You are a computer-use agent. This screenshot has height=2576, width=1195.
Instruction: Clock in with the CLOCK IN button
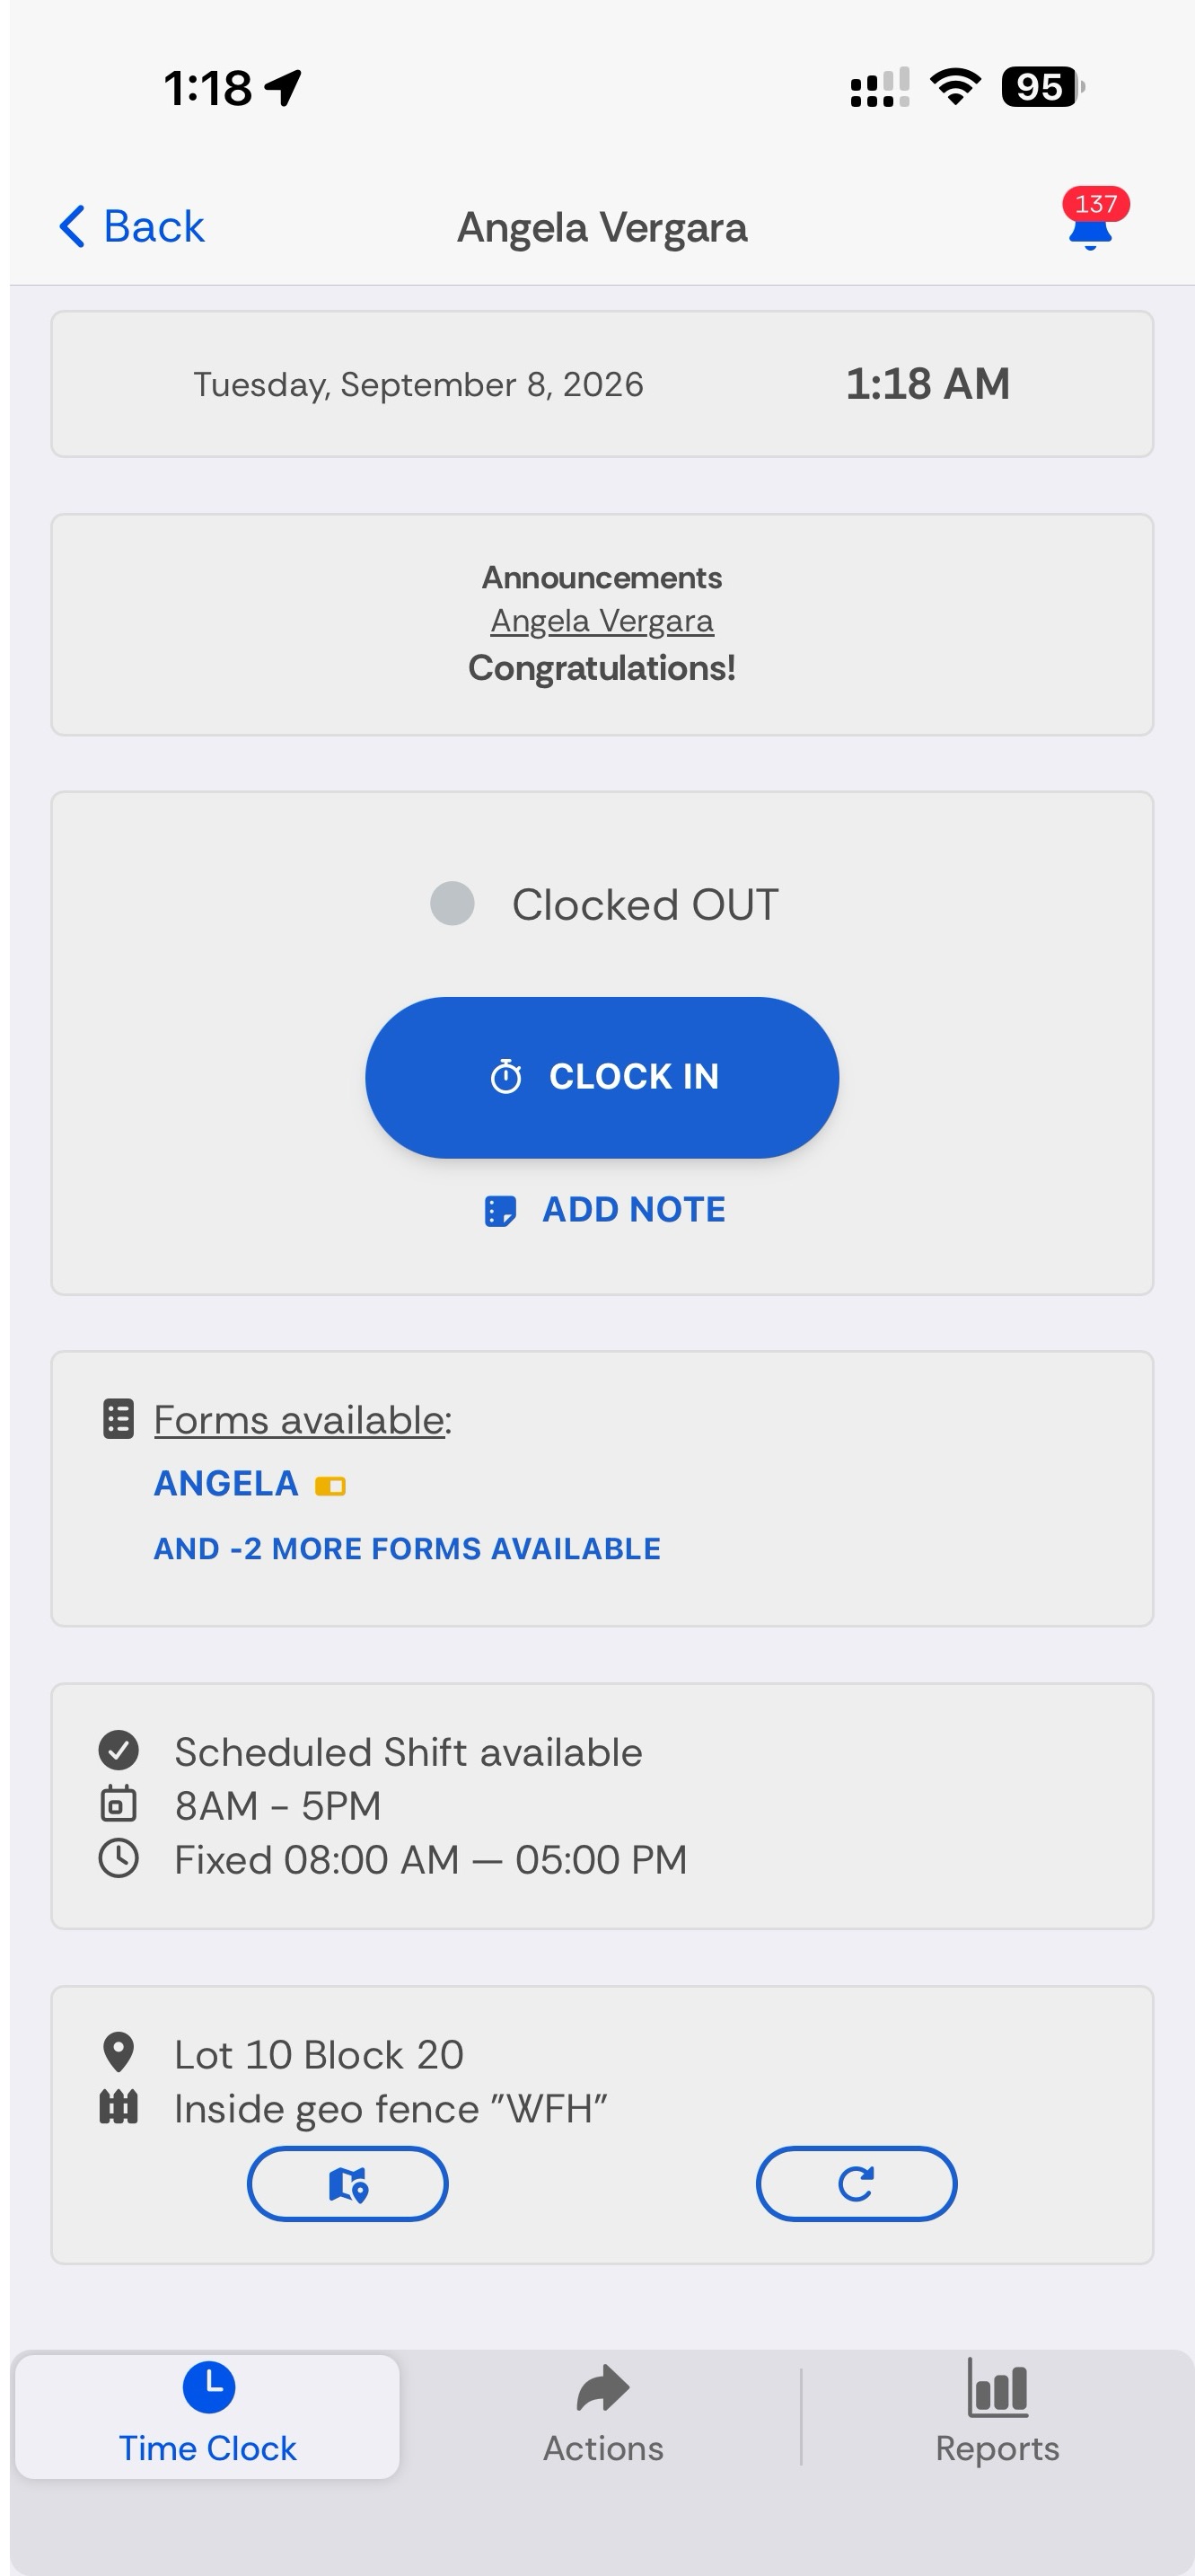pyautogui.click(x=602, y=1077)
